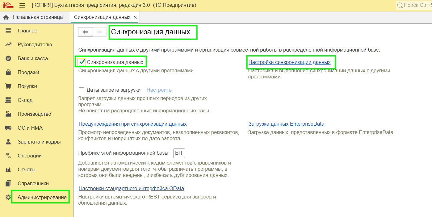The height and width of the screenshot is (217, 432).
Task: Click the infobase prefix field БП
Action: tap(179, 153)
